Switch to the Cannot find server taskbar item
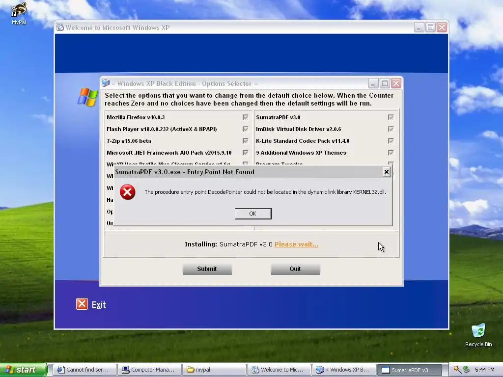Viewport: 503px width, 377px height. point(84,370)
